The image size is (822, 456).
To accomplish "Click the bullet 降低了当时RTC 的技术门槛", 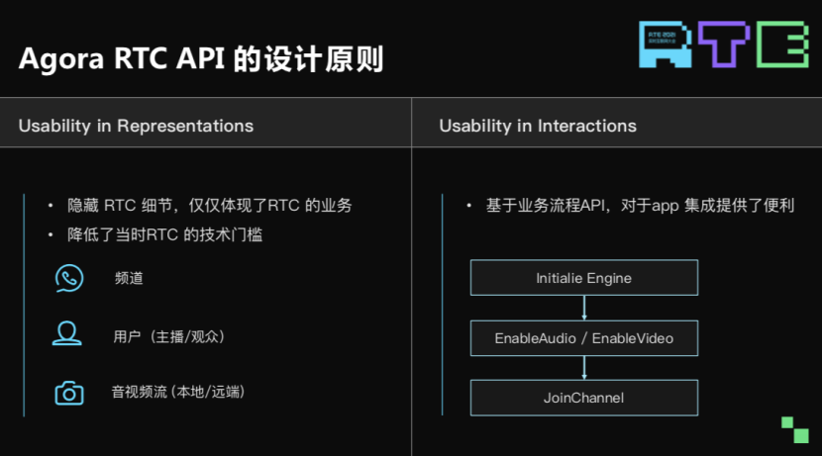I will pyautogui.click(x=164, y=234).
